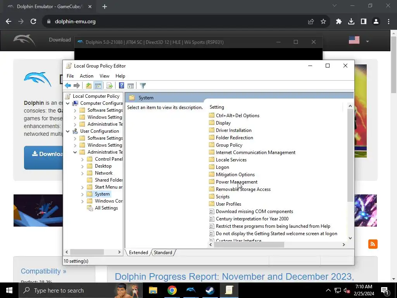Click the Chrome extensions puzzle icon
Image resolution: width=397 pixels, height=298 pixels.
pyautogui.click(x=339, y=22)
